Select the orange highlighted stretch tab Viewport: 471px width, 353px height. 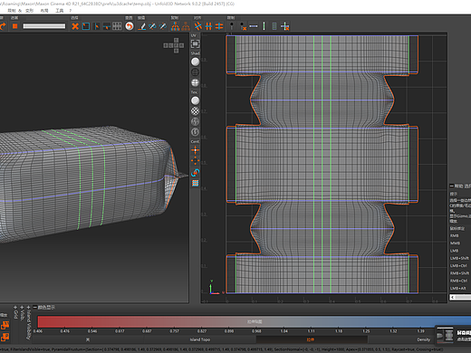pyautogui.click(x=311, y=339)
